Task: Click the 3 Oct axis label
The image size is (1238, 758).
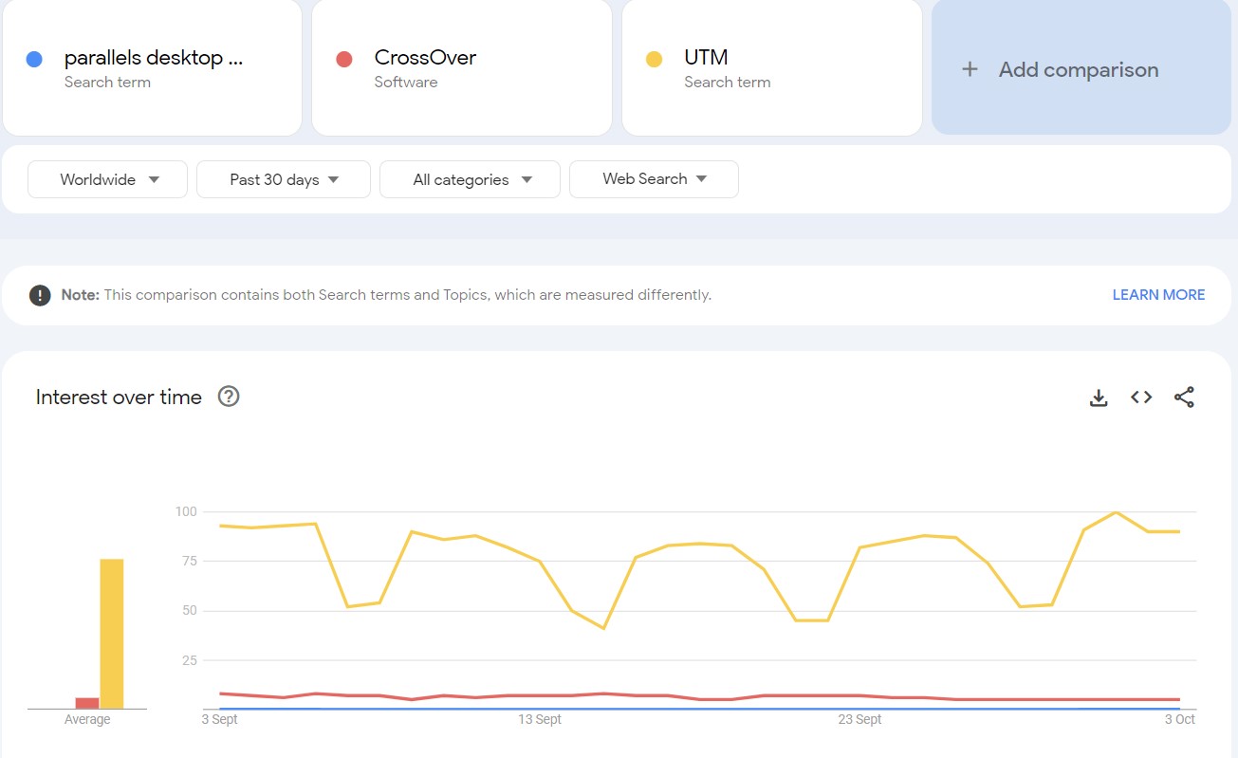Action: 1179,720
